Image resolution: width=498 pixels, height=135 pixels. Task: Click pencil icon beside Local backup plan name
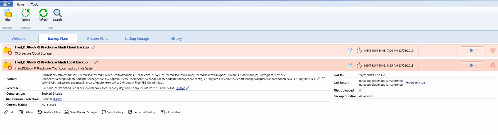96,63
